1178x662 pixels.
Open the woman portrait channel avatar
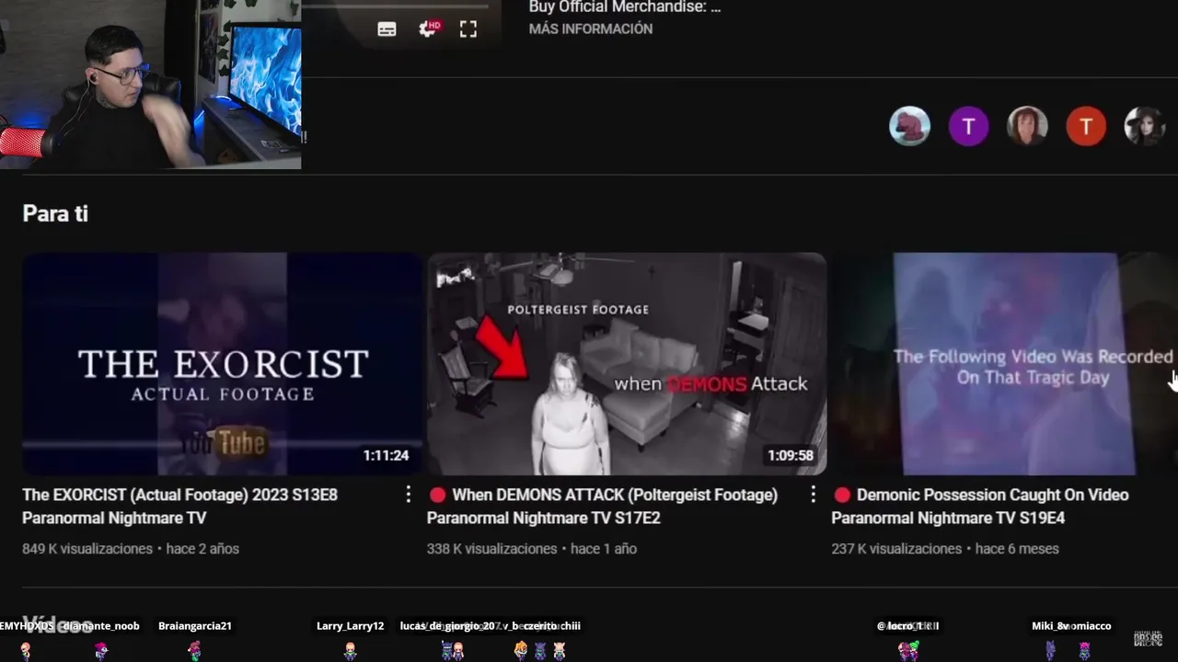pyautogui.click(x=1027, y=126)
